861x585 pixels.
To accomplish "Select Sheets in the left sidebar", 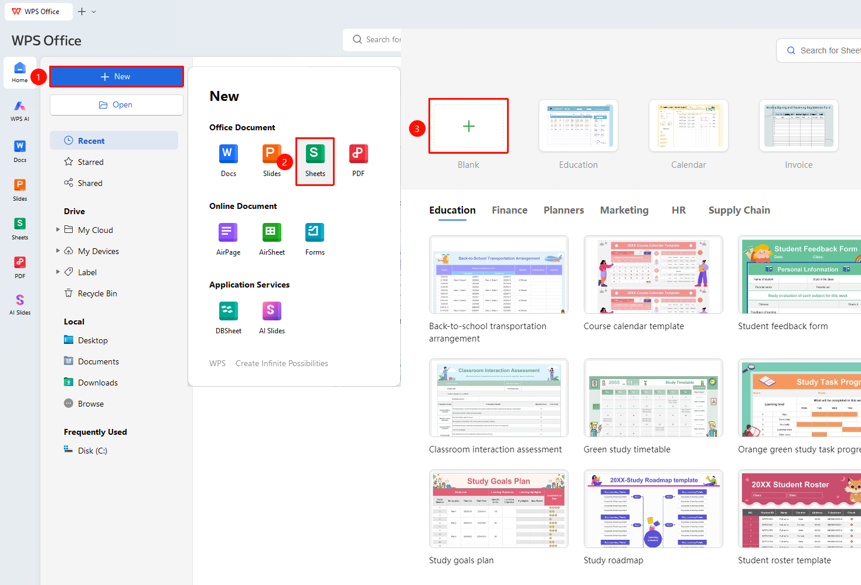I will (20, 228).
